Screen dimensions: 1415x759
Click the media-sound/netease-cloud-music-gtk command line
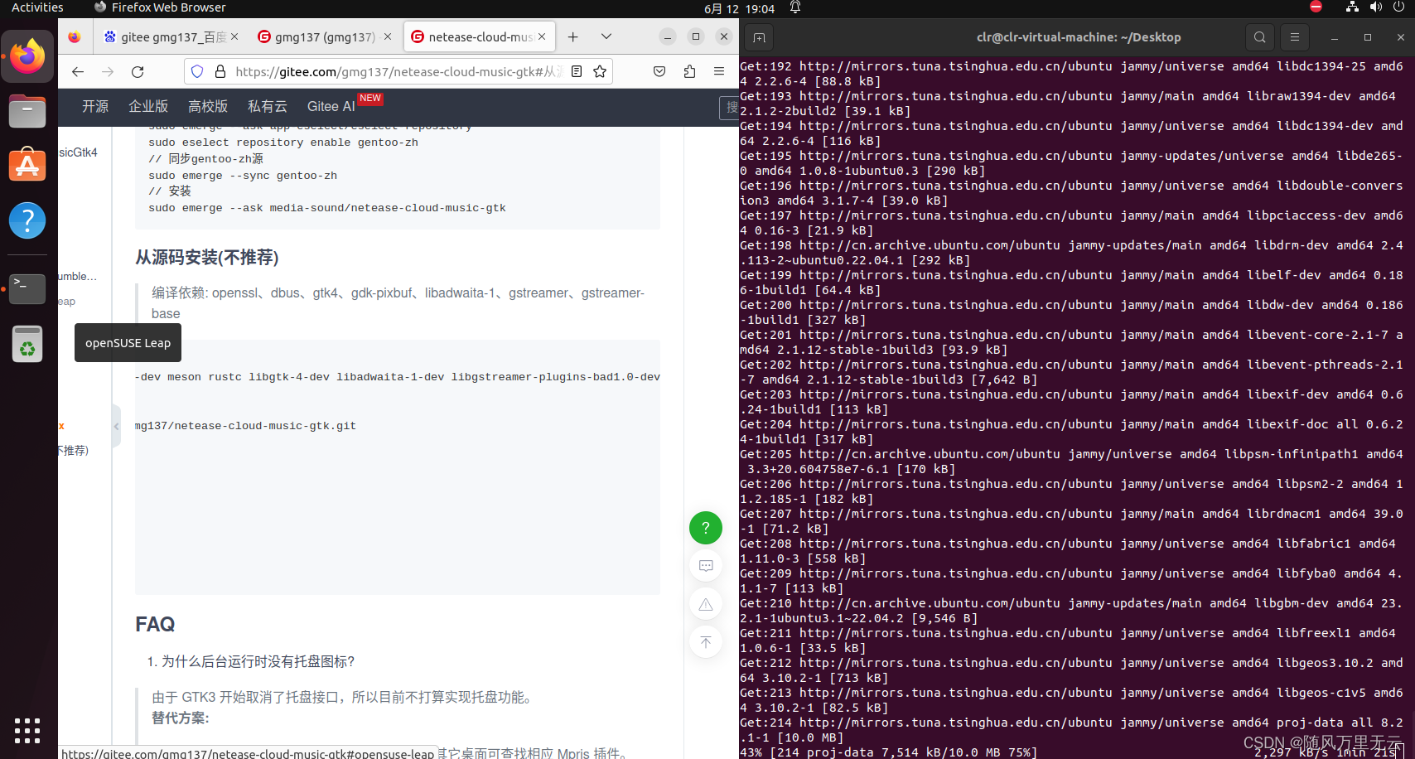pos(327,208)
